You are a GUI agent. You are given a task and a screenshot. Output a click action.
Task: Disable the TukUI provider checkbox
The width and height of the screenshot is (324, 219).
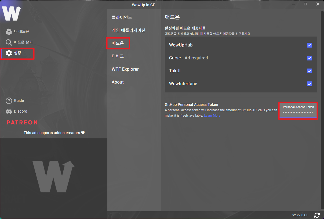(310, 71)
